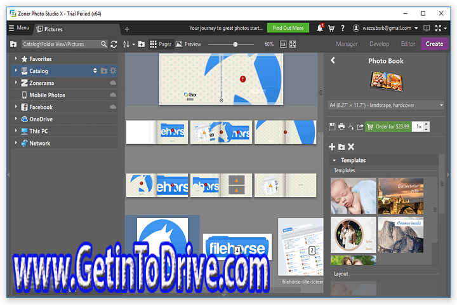457x305 pixels.
Task: Click the second monitor display icon
Action: tap(427, 29)
